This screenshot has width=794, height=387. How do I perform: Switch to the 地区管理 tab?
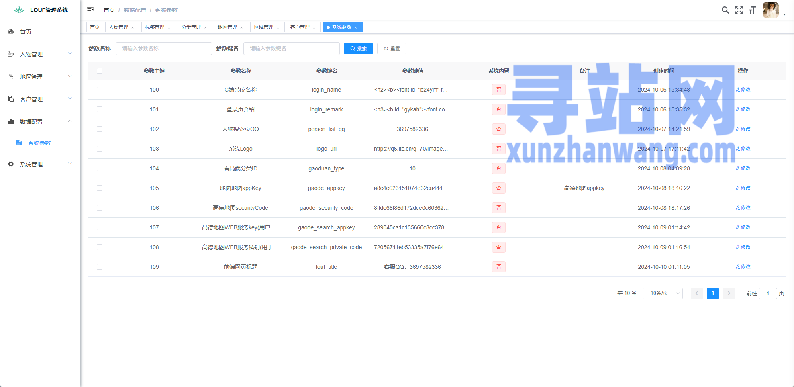click(x=227, y=27)
